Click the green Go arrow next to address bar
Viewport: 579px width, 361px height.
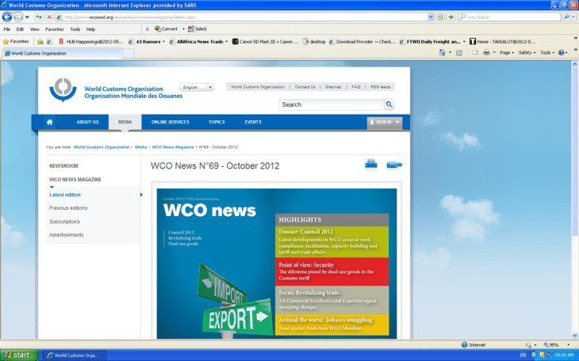(451, 17)
